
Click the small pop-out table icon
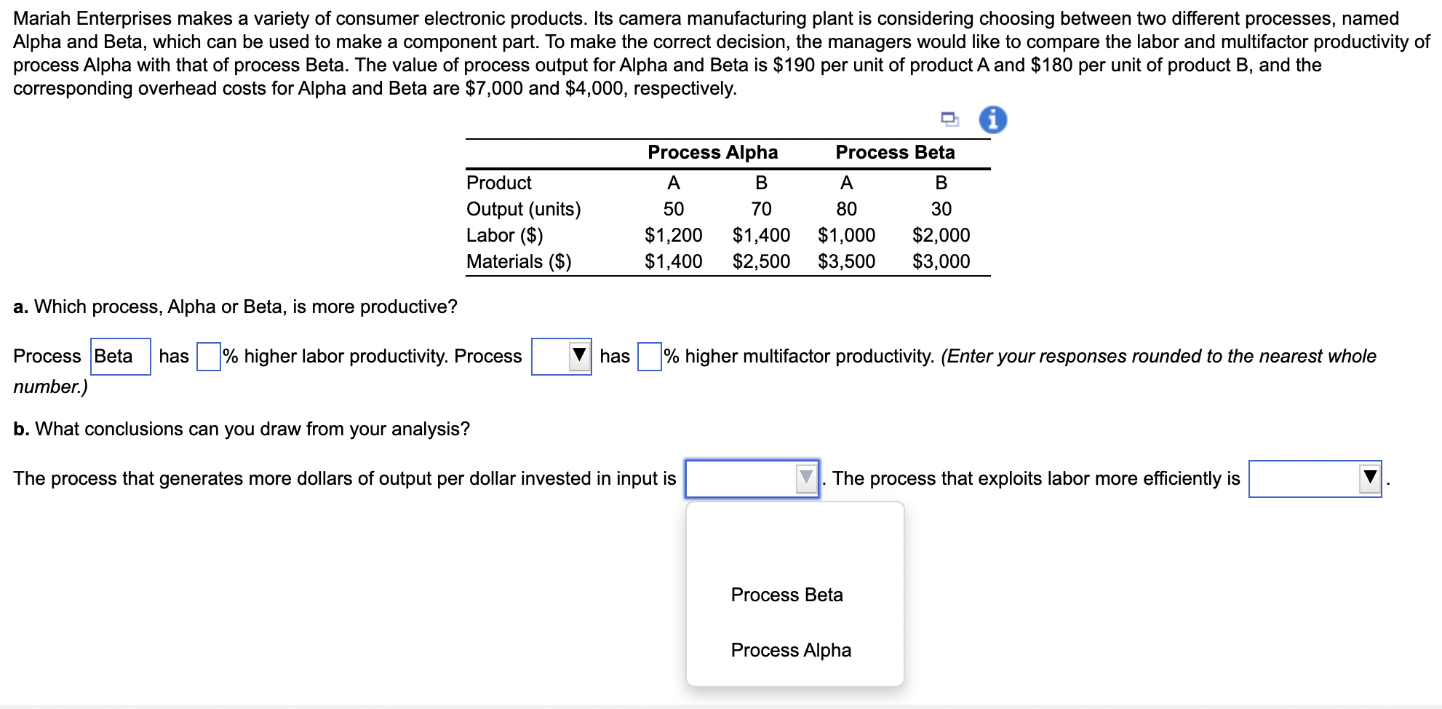pos(949,119)
